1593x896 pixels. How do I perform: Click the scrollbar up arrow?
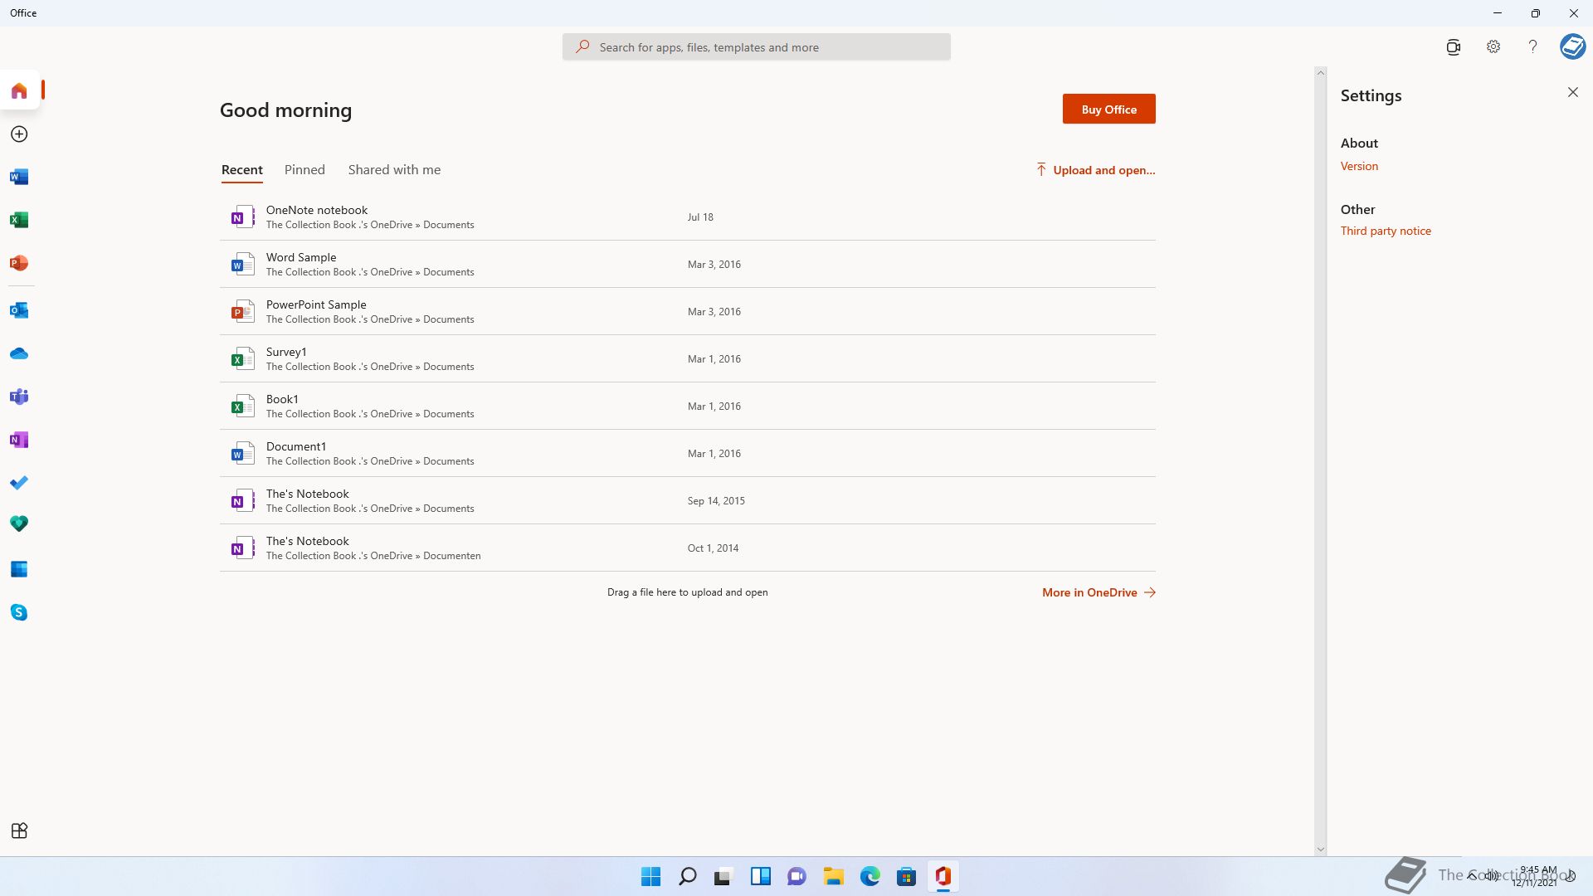(x=1320, y=73)
